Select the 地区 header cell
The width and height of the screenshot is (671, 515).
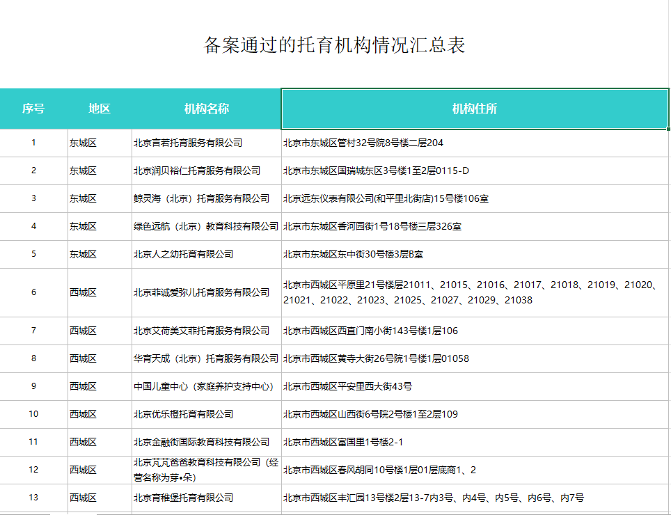click(100, 109)
